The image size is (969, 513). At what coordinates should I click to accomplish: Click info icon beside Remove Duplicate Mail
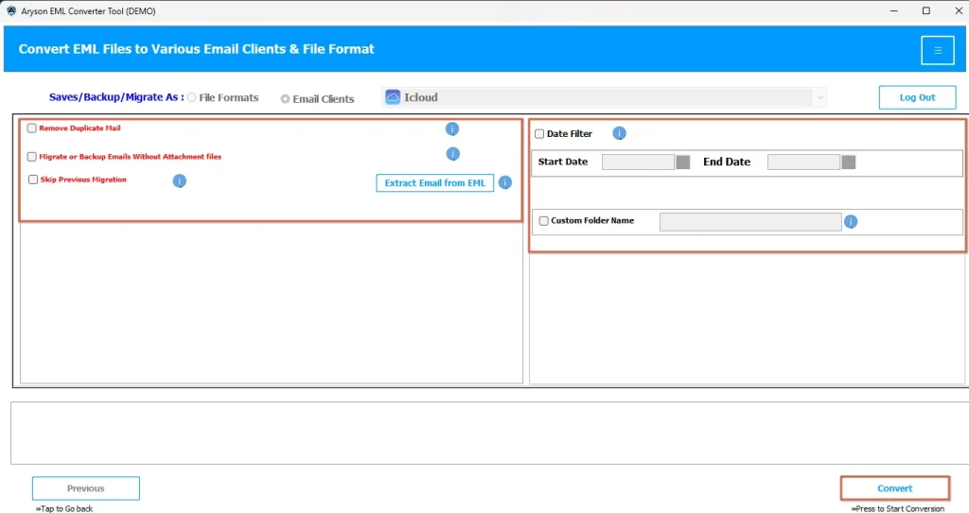(x=452, y=128)
